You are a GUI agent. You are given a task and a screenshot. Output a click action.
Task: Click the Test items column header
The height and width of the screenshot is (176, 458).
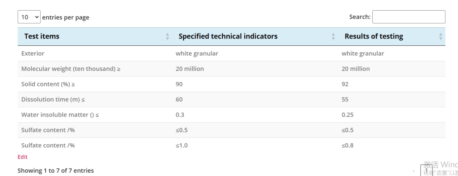pyautogui.click(x=42, y=36)
